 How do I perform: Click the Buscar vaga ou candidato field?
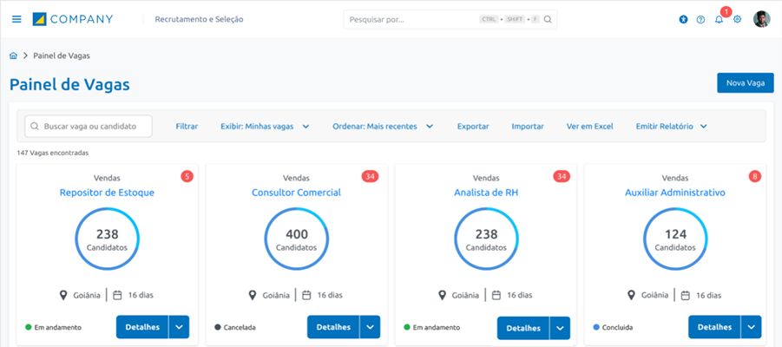[89, 127]
